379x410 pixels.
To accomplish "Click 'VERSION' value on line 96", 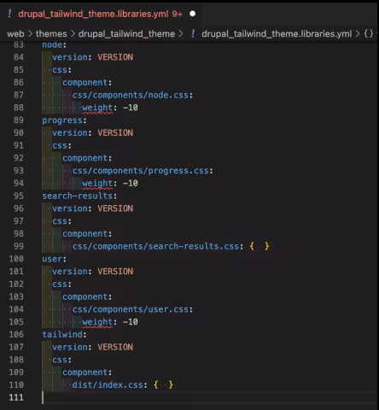I will 115,208.
